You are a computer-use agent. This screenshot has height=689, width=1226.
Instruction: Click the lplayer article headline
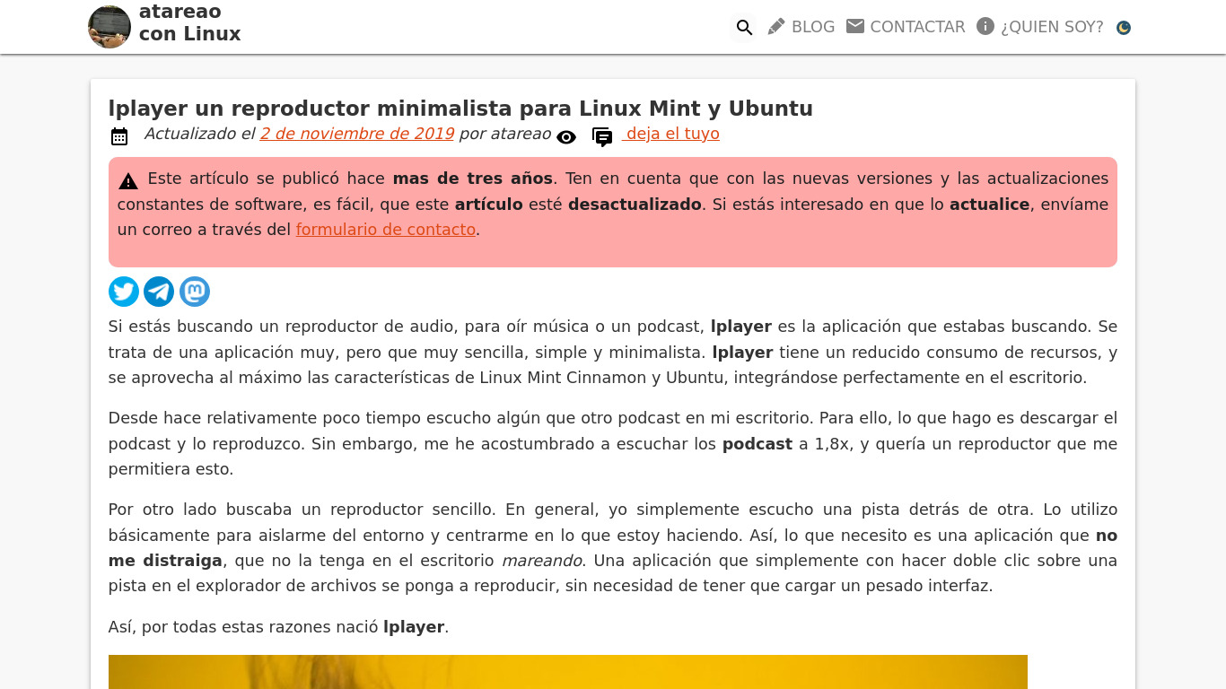tap(460, 109)
